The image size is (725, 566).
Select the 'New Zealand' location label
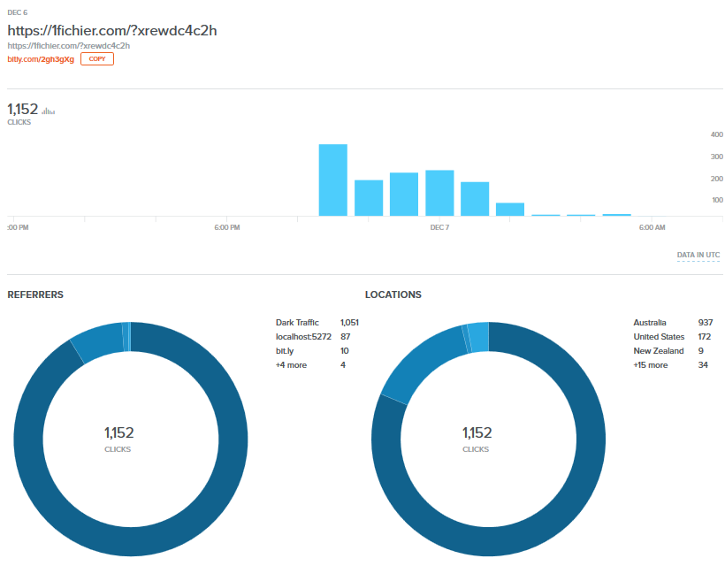pyautogui.click(x=659, y=351)
